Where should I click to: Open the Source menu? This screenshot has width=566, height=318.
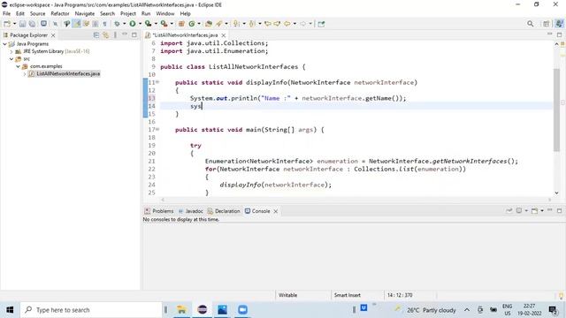[x=37, y=14]
